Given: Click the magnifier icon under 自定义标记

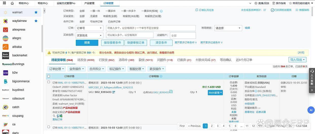Looking at the screenshot, I should click(x=54, y=115).
